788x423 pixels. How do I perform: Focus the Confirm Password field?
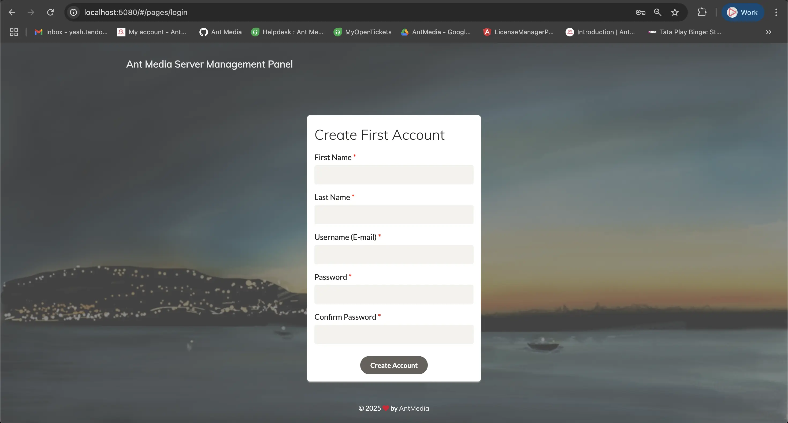pos(394,334)
